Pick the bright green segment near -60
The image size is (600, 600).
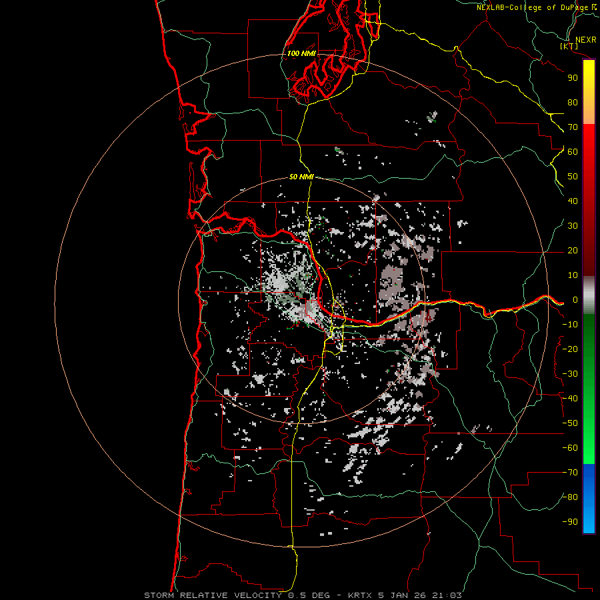point(589,440)
